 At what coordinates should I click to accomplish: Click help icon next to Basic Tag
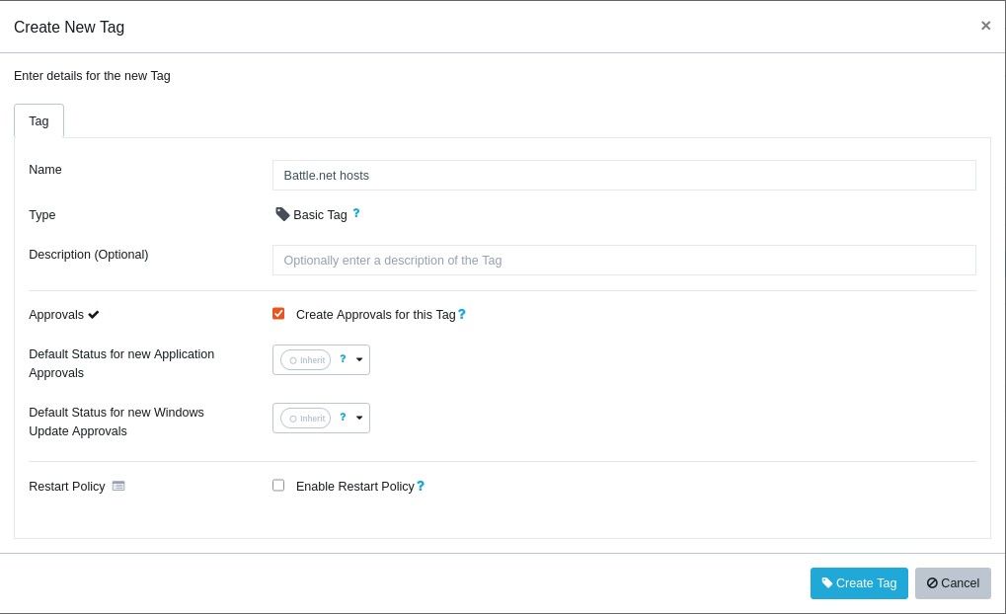pos(356,213)
